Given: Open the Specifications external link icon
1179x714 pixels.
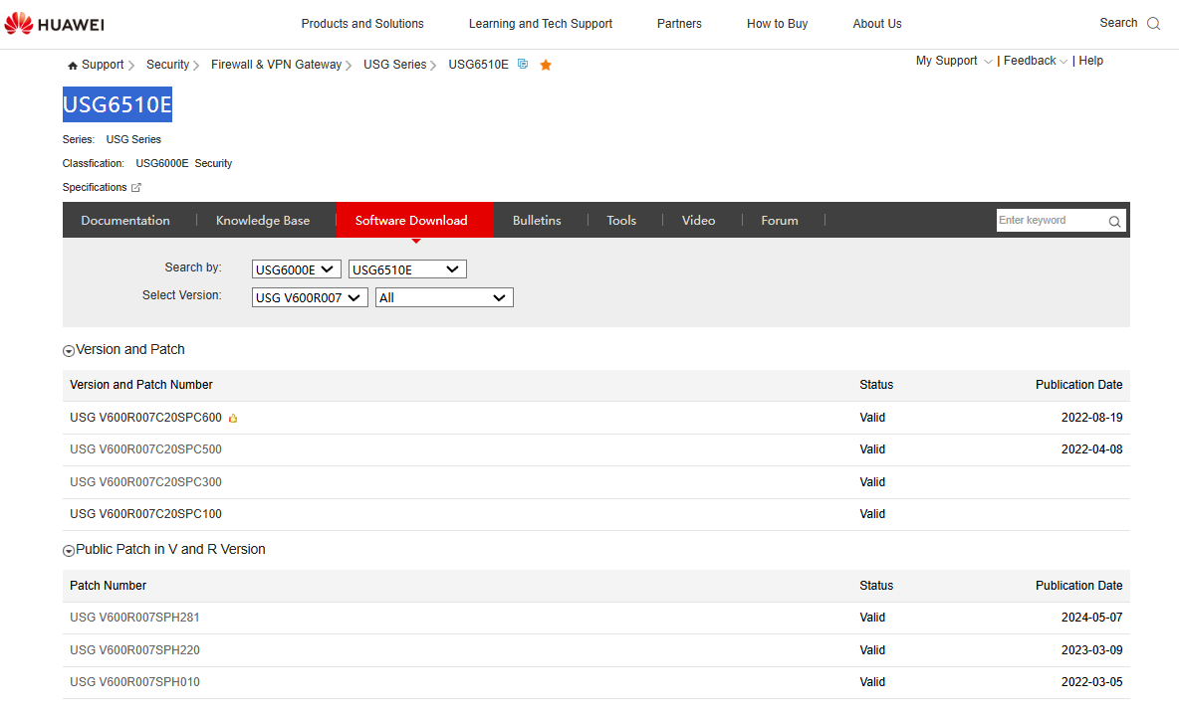Looking at the screenshot, I should tap(136, 188).
